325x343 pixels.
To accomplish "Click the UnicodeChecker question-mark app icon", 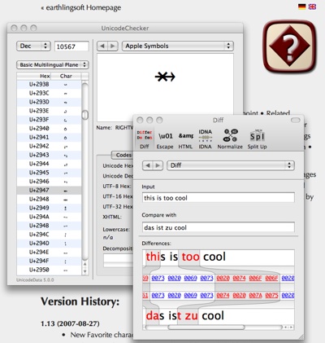I will 289,46.
